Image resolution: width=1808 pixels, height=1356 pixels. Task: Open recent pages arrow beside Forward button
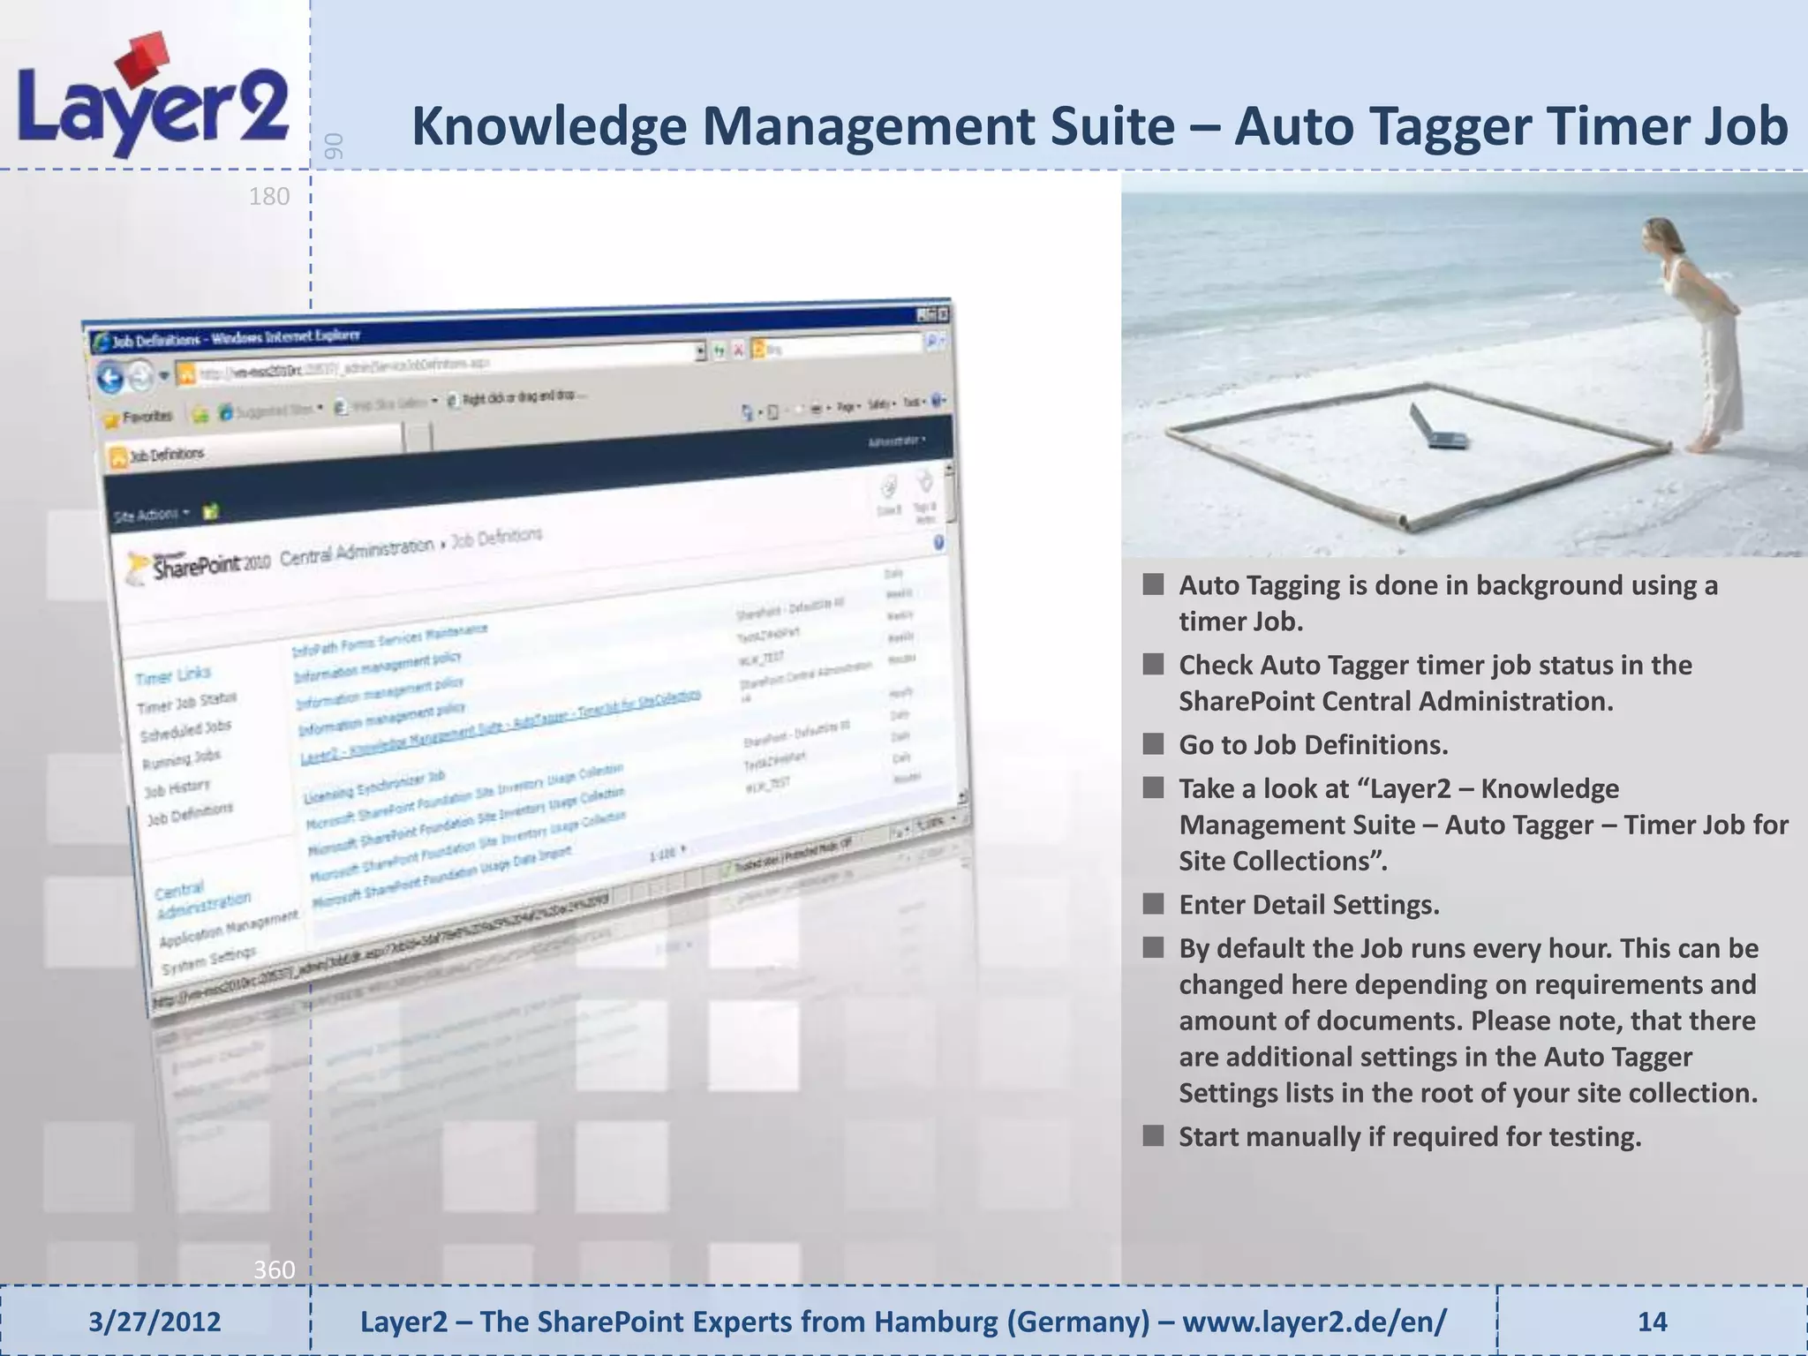(164, 377)
